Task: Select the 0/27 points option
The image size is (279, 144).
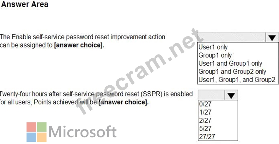Action: [x=205, y=104]
